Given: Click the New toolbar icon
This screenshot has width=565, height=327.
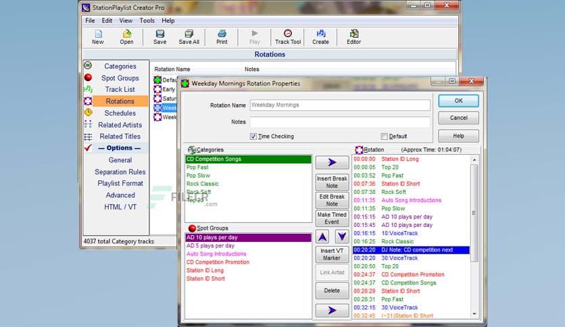Looking at the screenshot, I should [98, 34].
